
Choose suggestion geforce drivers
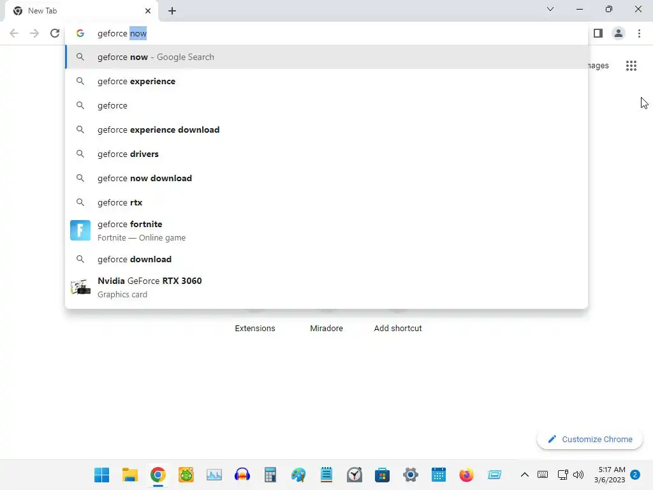[x=326, y=154]
